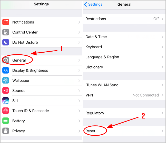This screenshot has width=166, height=143.
Task: Tap the Privacy hand icon
Action: [6, 131]
